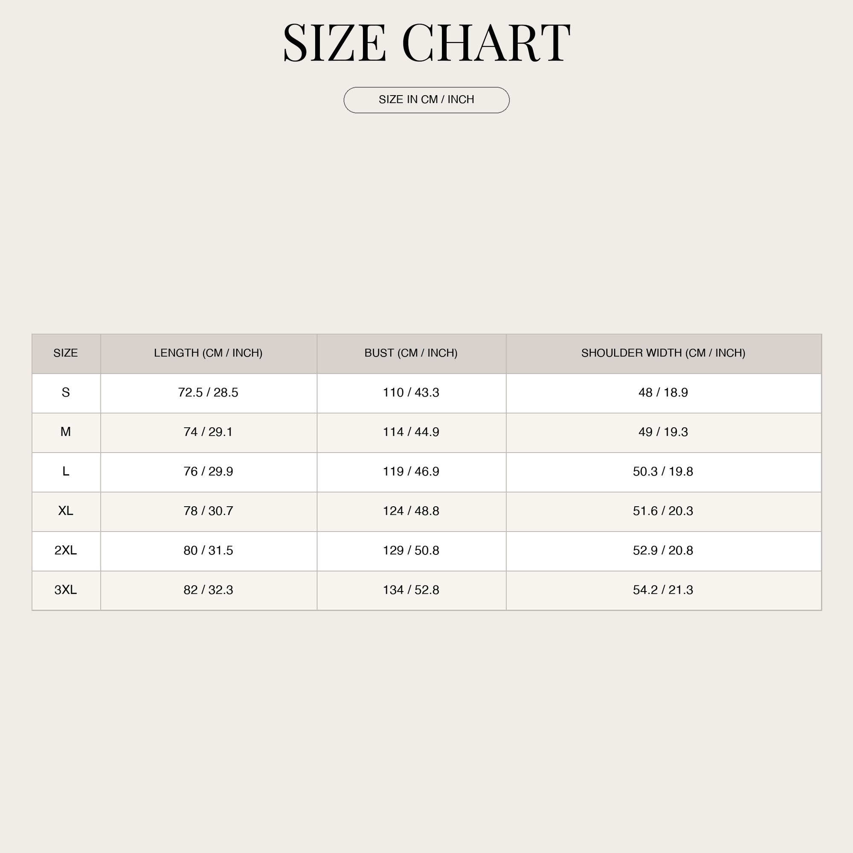
Task: Click the XL size row label
Action: (66, 511)
